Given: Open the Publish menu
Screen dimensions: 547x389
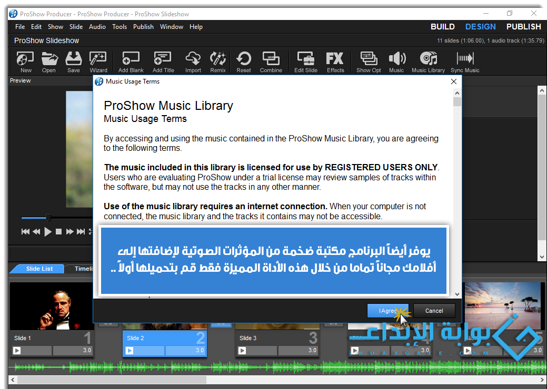Looking at the screenshot, I should tap(143, 27).
